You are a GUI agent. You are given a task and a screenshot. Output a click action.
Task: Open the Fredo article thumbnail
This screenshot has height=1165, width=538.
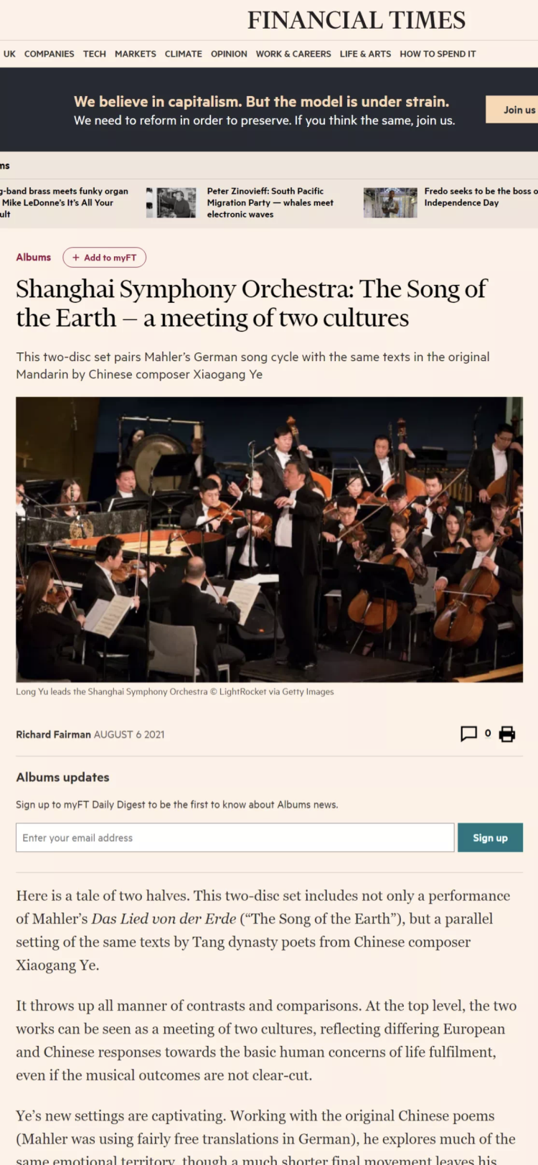pos(390,203)
